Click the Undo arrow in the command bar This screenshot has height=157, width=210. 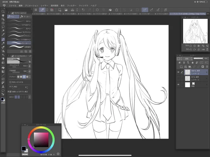(83, 10)
